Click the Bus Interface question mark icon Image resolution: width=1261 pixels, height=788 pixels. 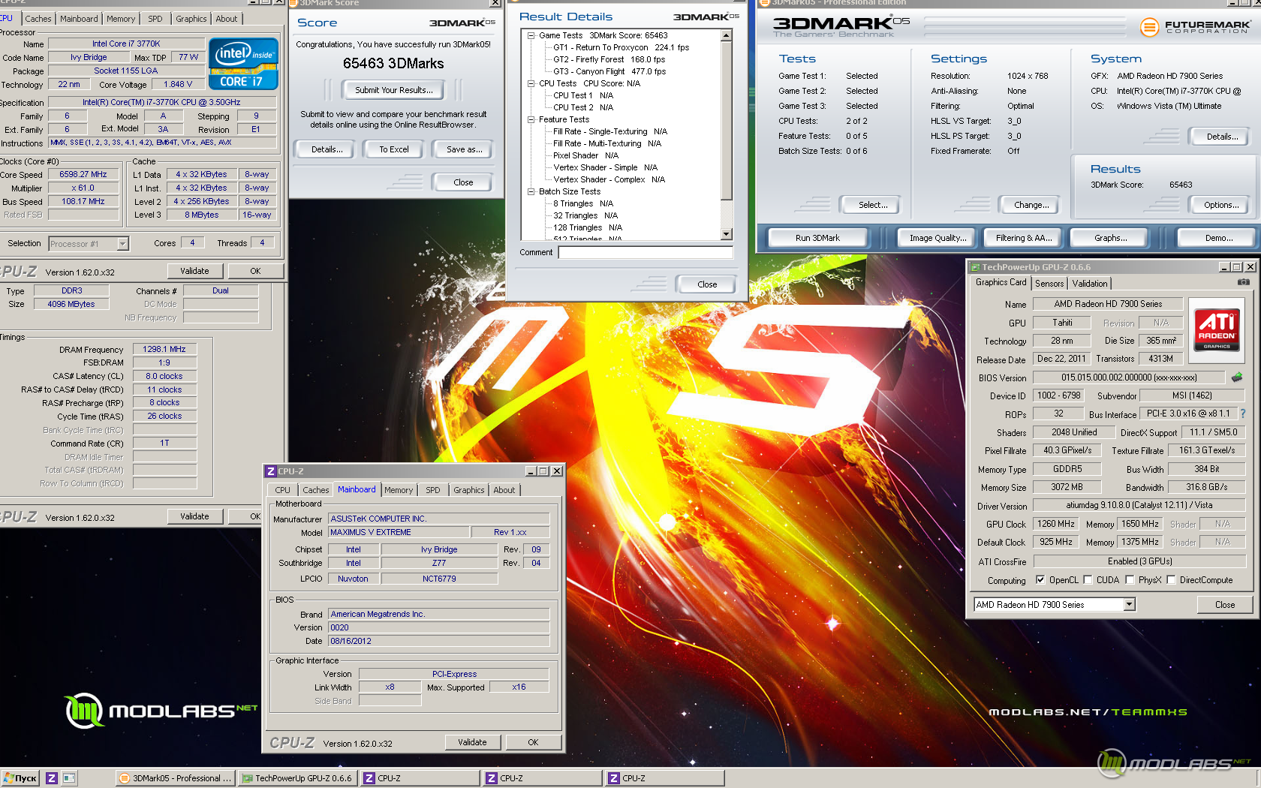pos(1242,414)
